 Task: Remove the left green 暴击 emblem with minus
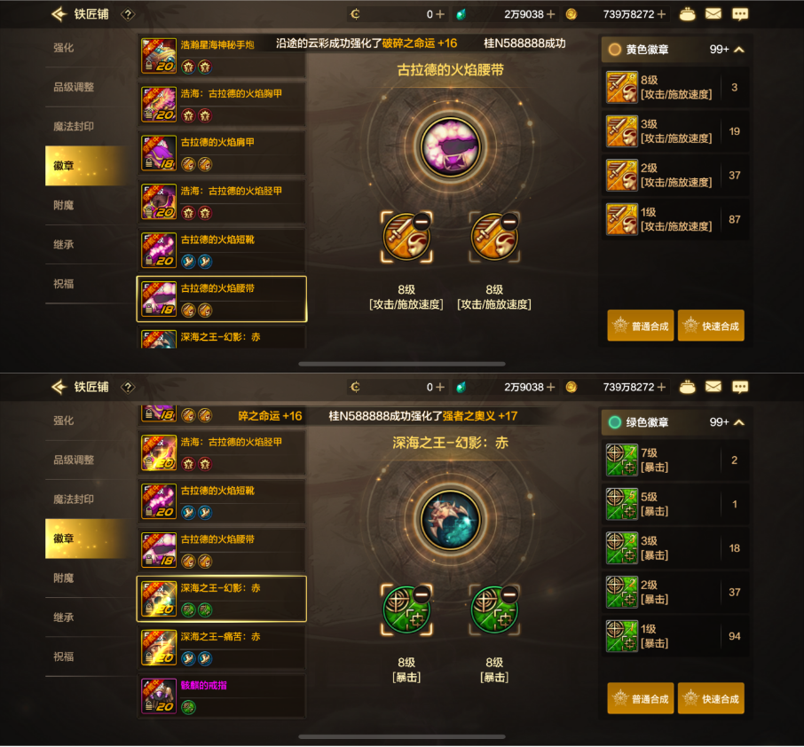coord(422,594)
